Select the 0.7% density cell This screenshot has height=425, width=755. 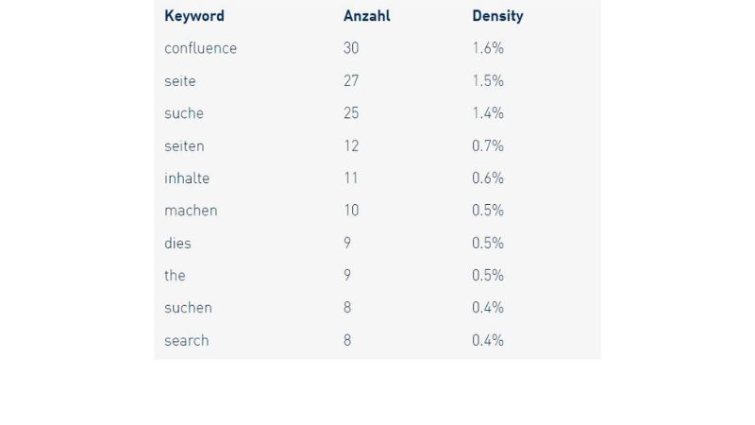pyautogui.click(x=488, y=145)
